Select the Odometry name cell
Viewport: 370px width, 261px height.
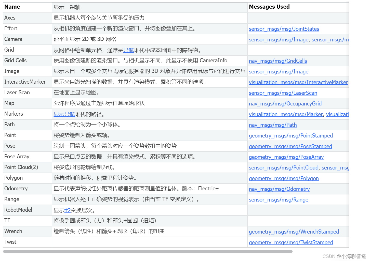(x=28, y=189)
